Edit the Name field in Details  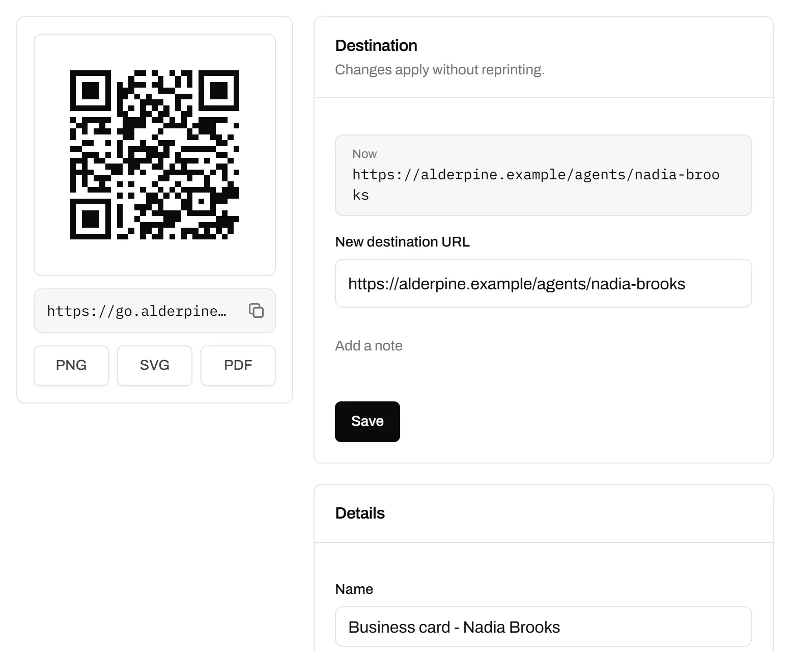[x=543, y=627]
